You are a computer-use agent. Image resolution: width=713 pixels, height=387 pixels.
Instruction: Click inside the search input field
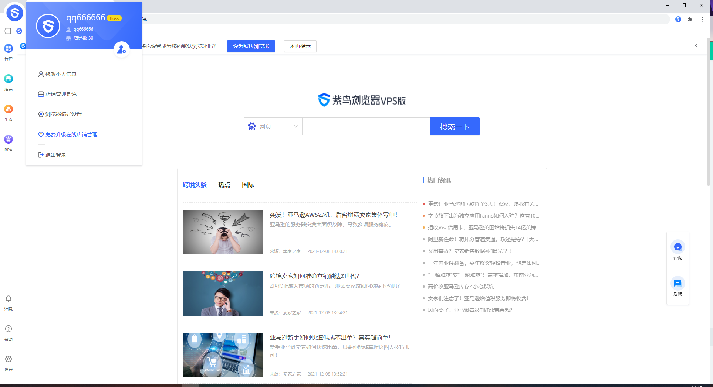point(366,126)
